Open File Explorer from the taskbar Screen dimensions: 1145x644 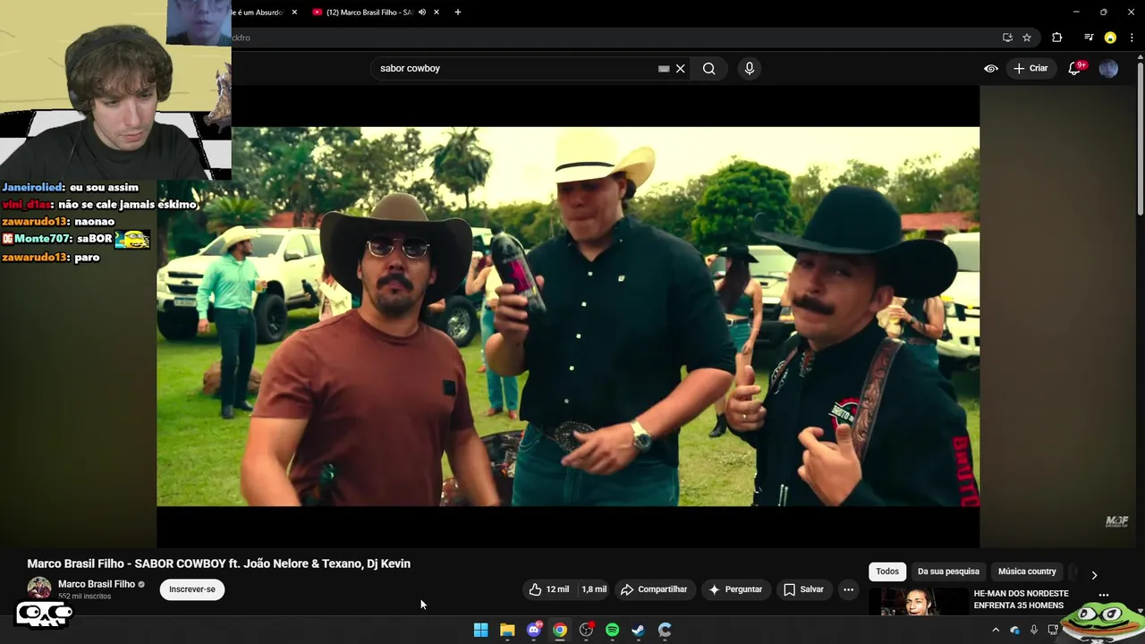coord(507,630)
